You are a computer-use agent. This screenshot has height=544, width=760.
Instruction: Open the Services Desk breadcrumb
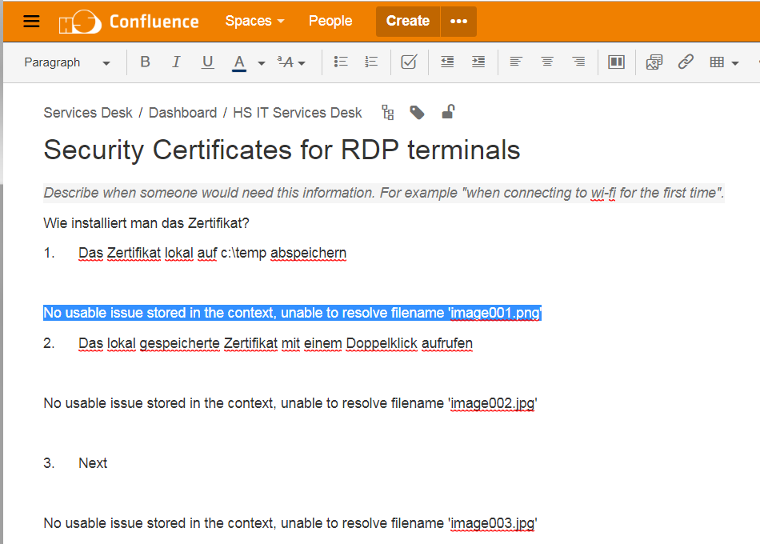[x=88, y=113]
